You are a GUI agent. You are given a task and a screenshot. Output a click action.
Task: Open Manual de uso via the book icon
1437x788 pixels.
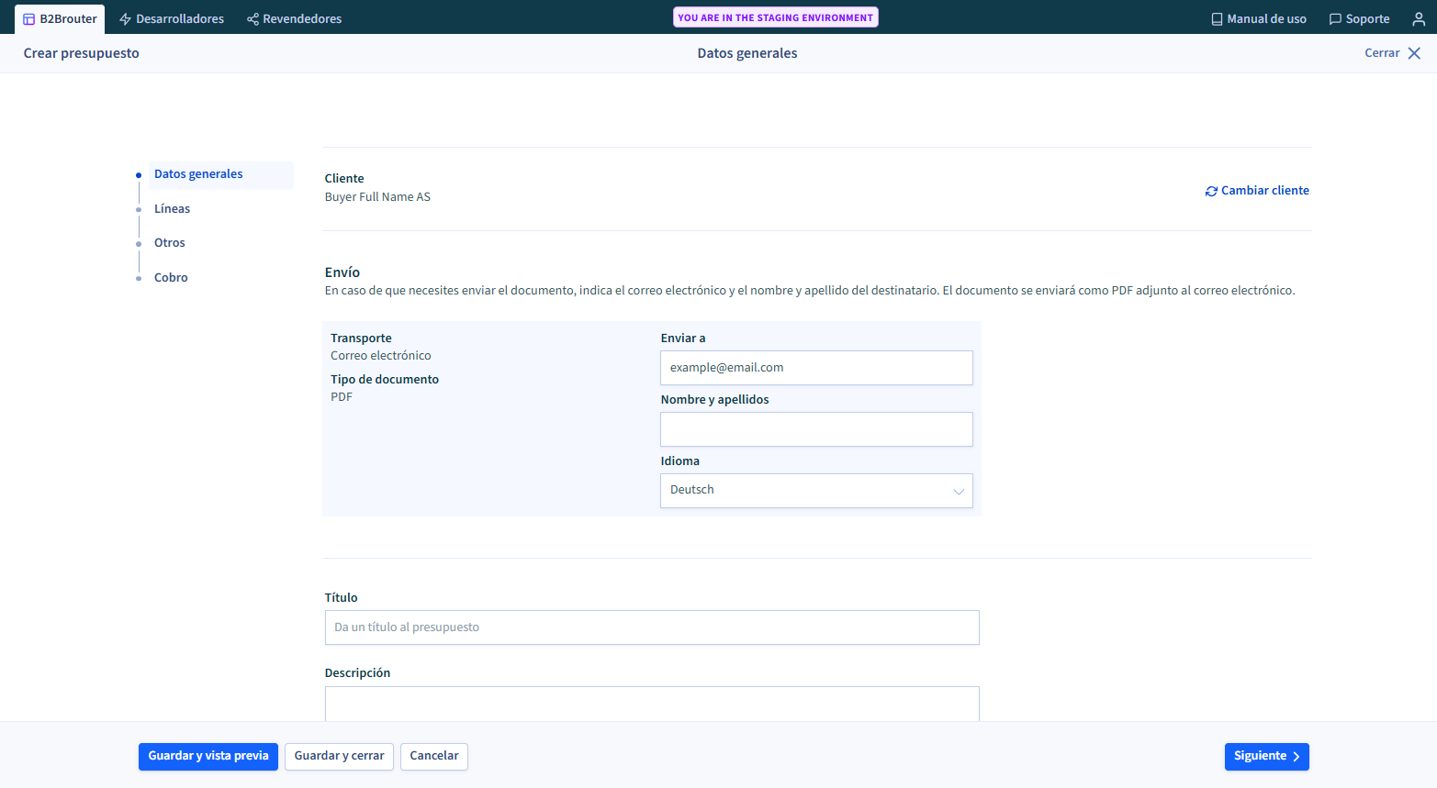(1217, 17)
